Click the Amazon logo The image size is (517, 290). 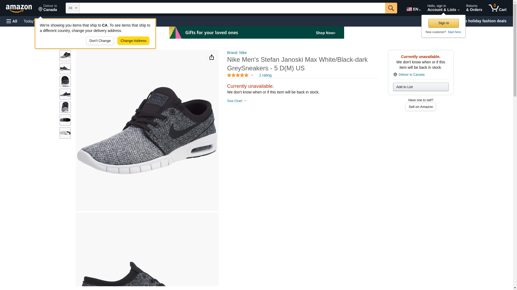click(19, 8)
